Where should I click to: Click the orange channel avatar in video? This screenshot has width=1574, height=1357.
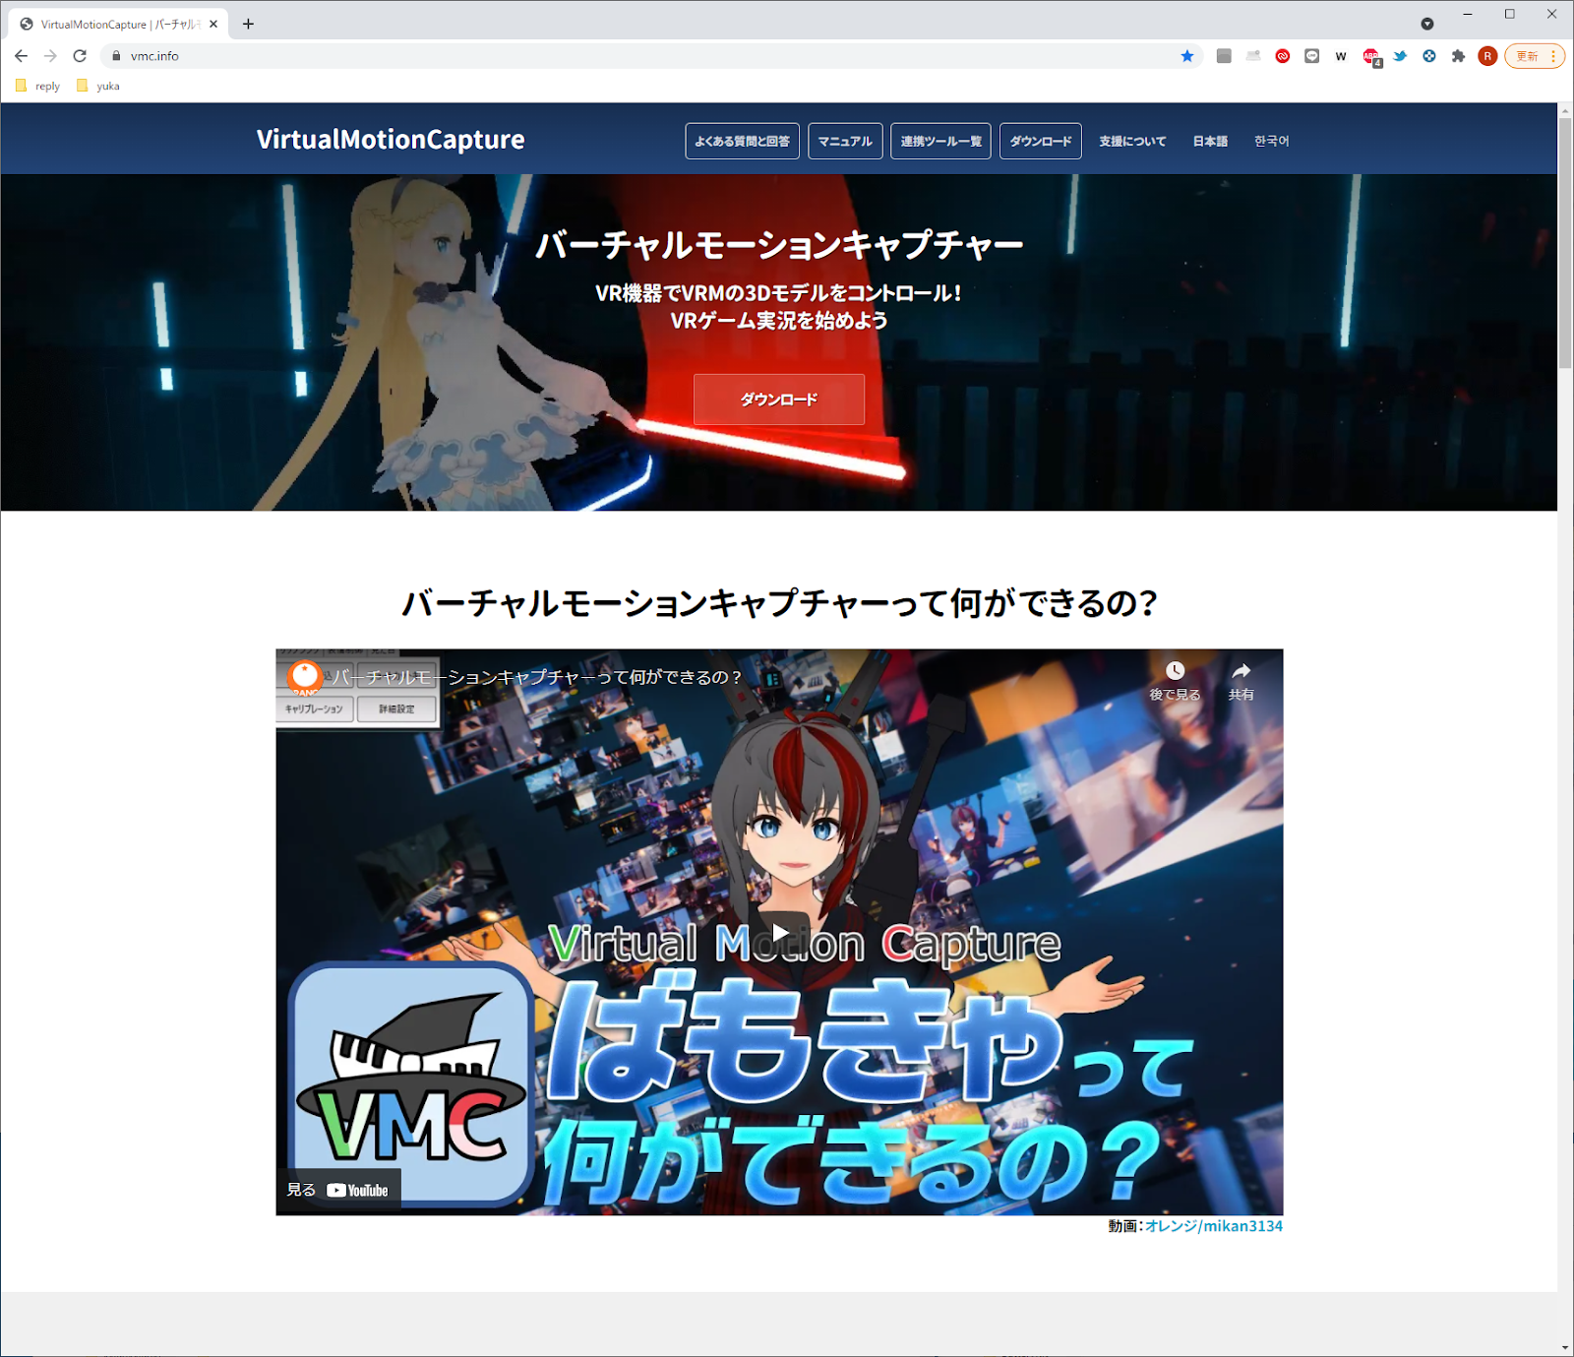click(x=305, y=676)
